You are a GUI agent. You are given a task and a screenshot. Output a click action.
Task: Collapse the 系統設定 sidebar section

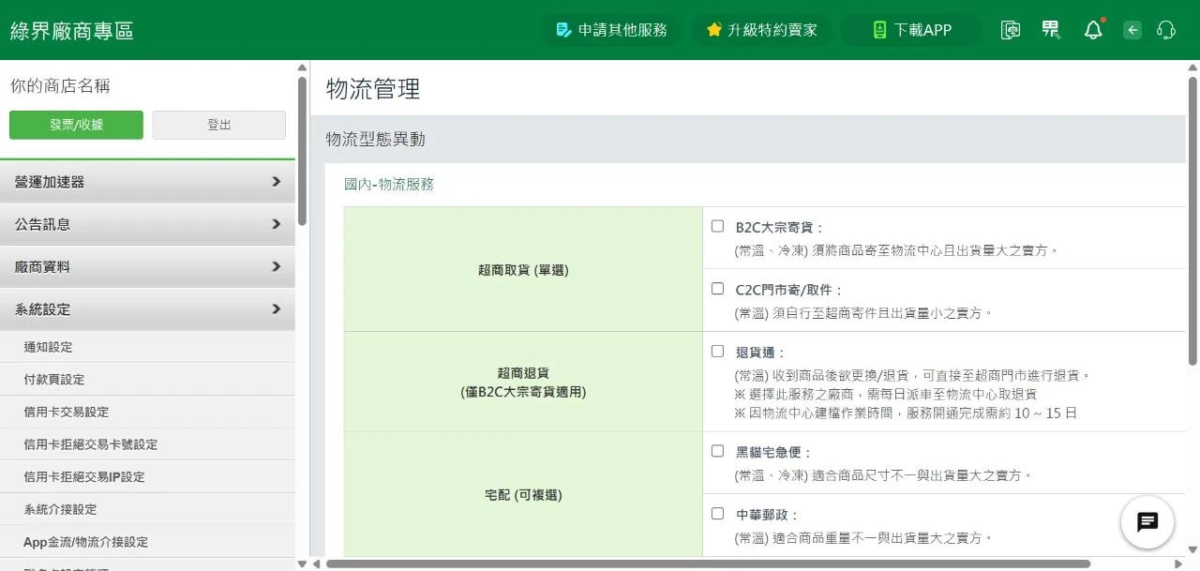pyautogui.click(x=147, y=308)
